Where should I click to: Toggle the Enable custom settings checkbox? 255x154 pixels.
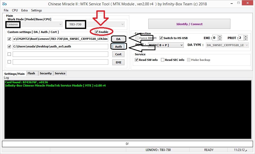tap(96, 32)
